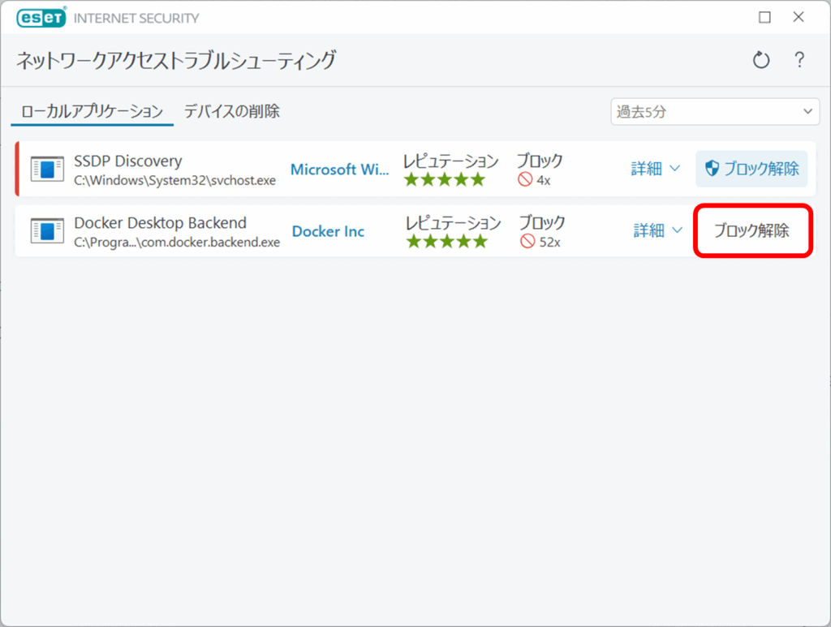Click the ESET logo in title bar
The height and width of the screenshot is (627, 831).
point(41,18)
